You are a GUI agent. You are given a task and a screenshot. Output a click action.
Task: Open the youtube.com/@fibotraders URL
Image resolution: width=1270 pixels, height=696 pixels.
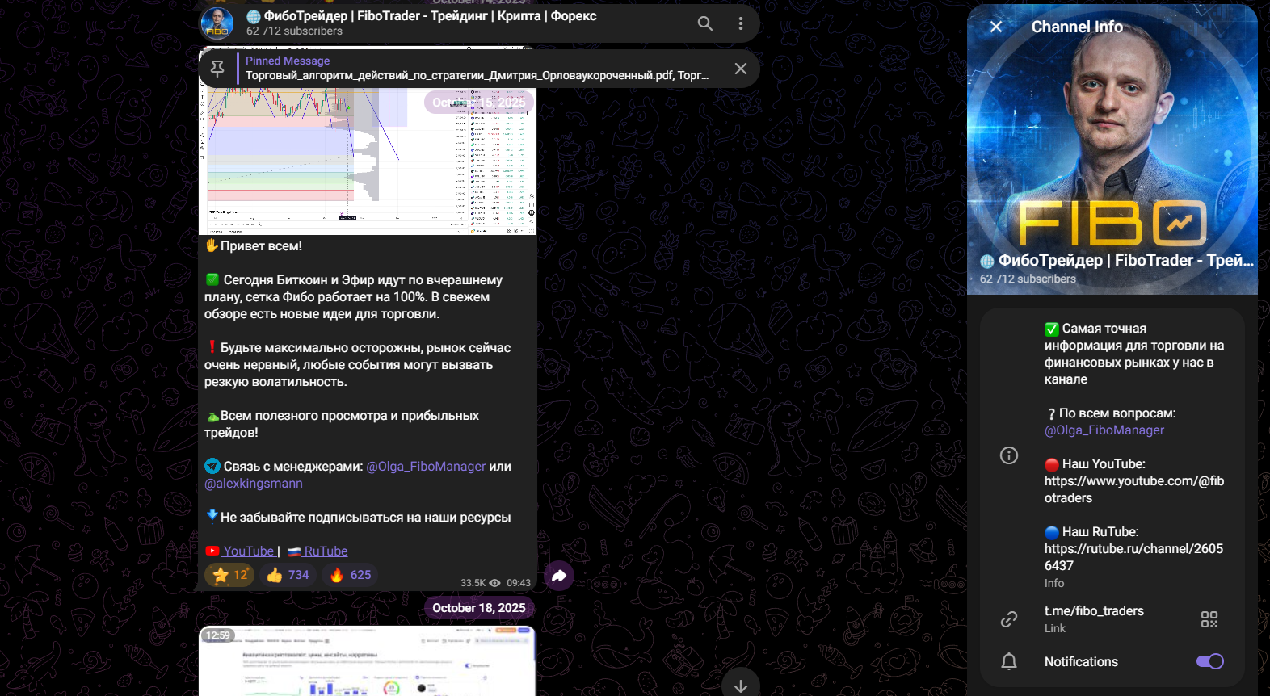pos(1134,489)
